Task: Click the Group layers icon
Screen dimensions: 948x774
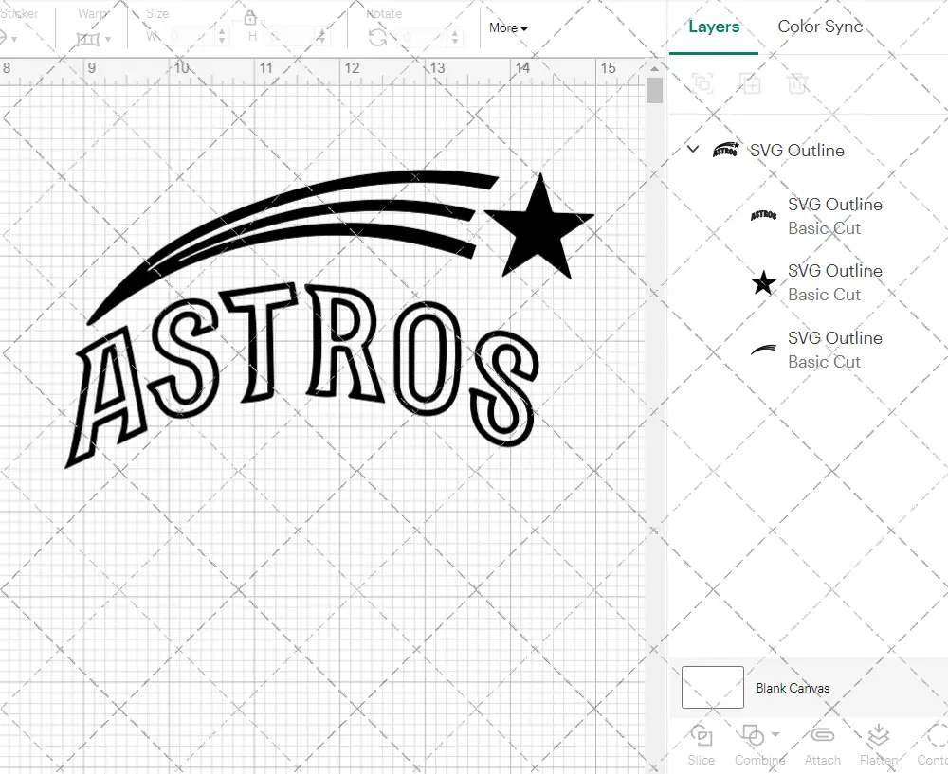Action: (x=702, y=82)
